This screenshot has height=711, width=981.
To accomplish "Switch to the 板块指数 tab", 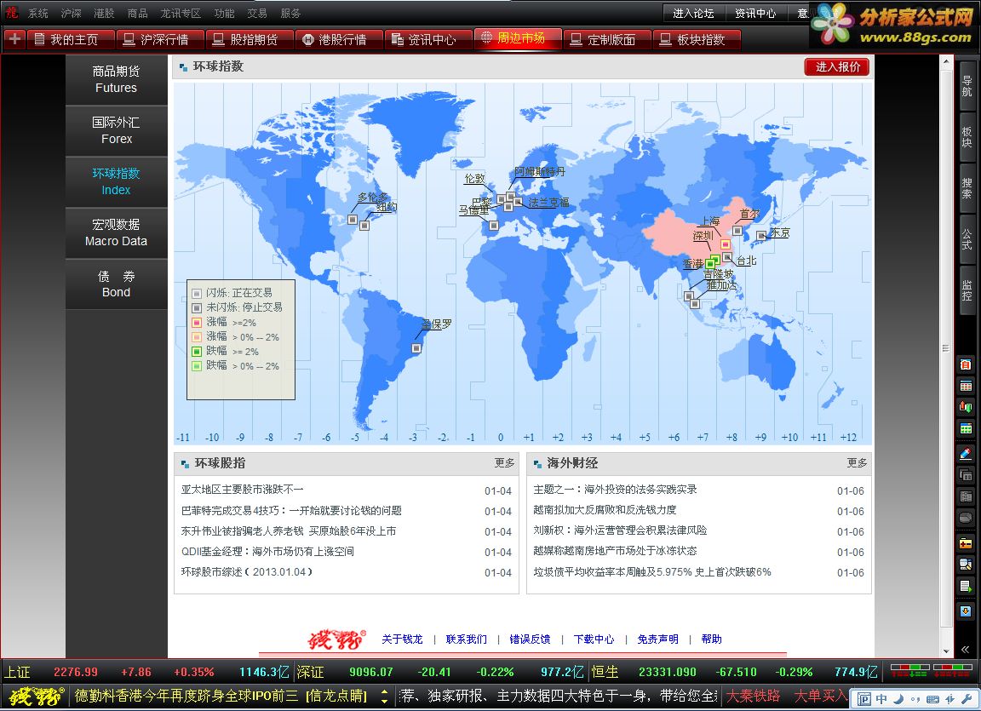I will click(697, 39).
